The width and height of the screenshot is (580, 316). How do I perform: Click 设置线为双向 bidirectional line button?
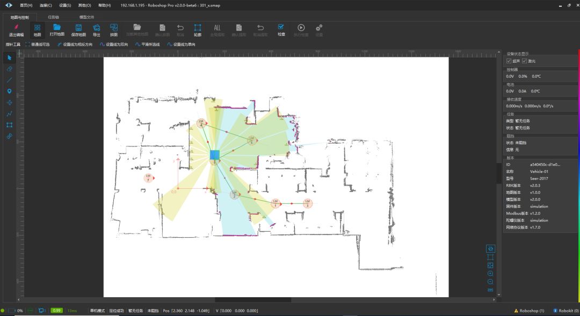(114, 45)
